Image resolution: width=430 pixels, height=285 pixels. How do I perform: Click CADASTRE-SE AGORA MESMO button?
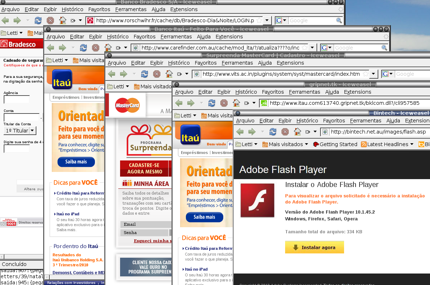[144, 168]
